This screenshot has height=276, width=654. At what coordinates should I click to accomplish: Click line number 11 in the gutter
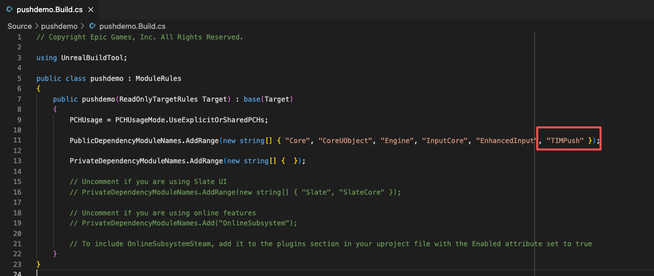coord(19,141)
